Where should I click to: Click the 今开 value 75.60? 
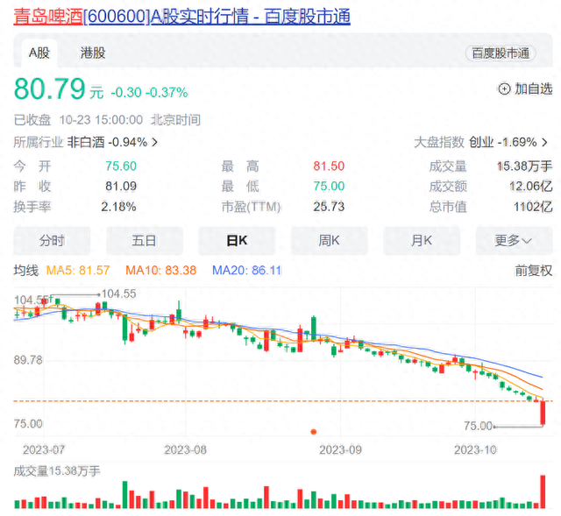(x=121, y=166)
